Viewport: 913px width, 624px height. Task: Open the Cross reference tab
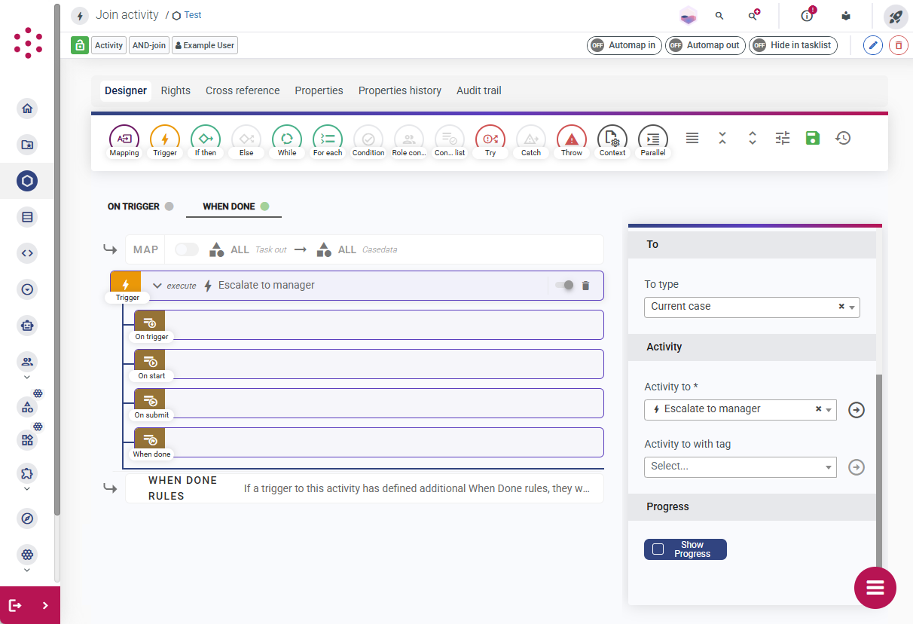point(243,90)
